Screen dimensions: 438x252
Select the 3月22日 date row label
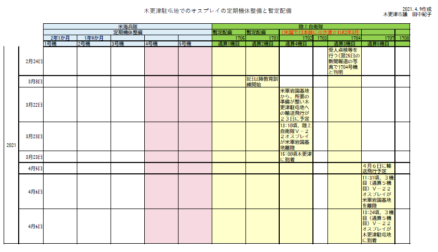pos(34,105)
